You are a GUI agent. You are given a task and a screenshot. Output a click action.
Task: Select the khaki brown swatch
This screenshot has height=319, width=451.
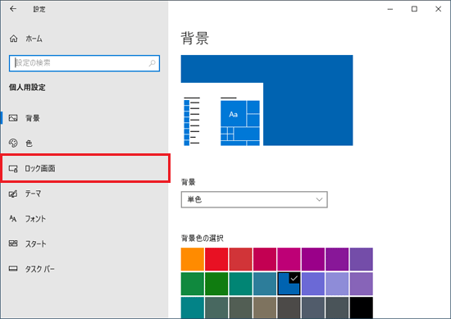tap(265, 308)
